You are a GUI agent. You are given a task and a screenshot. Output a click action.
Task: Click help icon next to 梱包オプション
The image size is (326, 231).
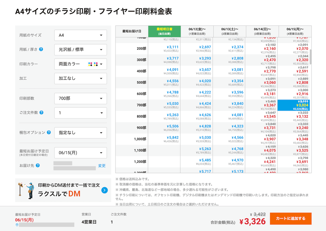(49, 133)
